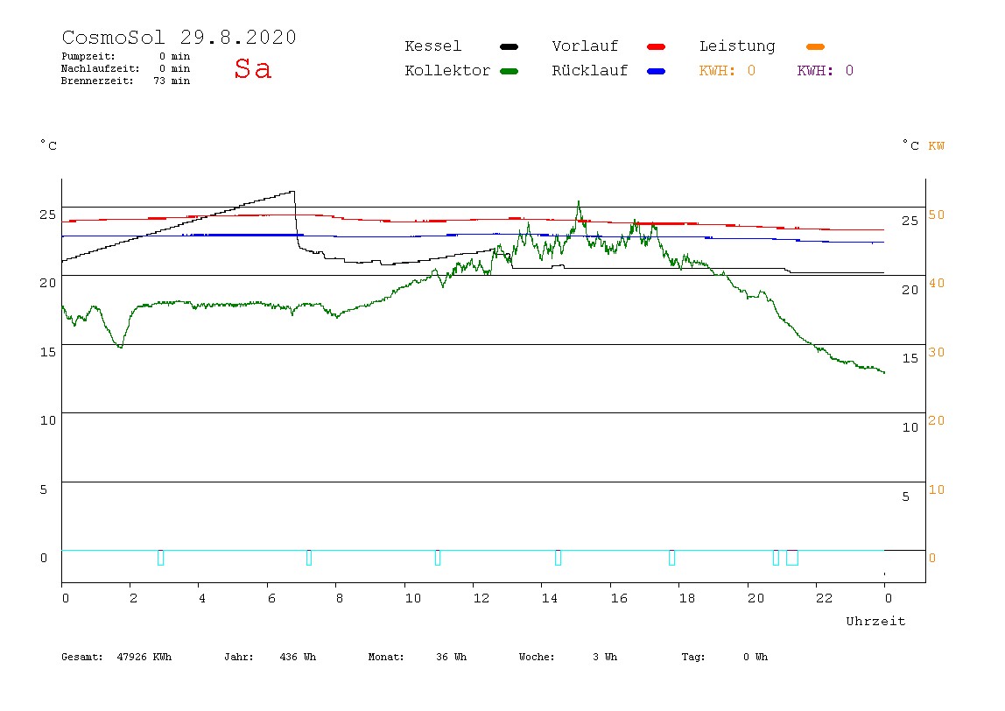Click the 'Uhrzeit' axis label

875,621
